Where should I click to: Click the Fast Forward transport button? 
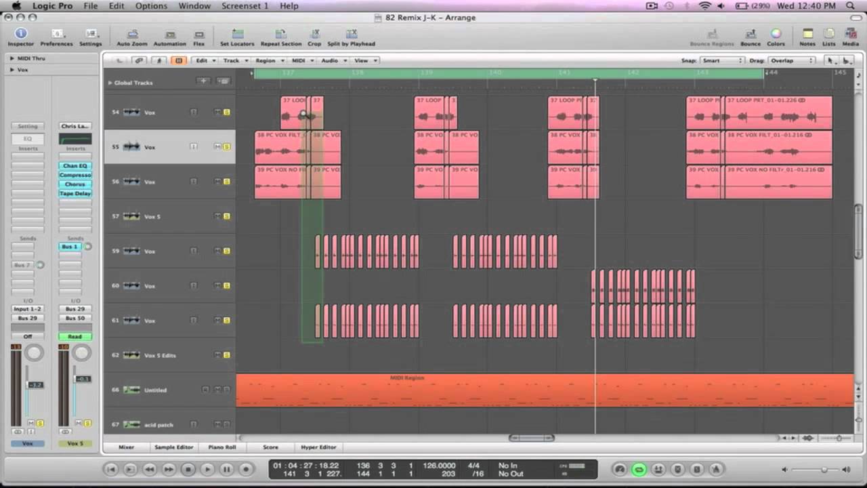click(x=169, y=469)
